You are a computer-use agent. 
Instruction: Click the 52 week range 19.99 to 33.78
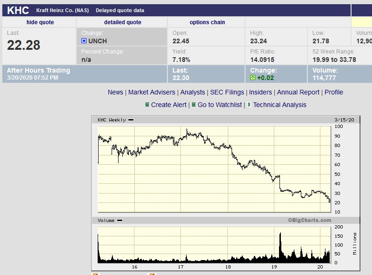point(334,60)
